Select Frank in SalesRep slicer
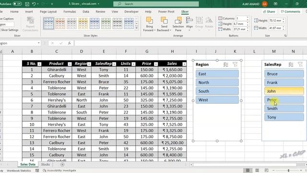Image resolution: width=307 pixels, height=173 pixels. tap(284, 83)
